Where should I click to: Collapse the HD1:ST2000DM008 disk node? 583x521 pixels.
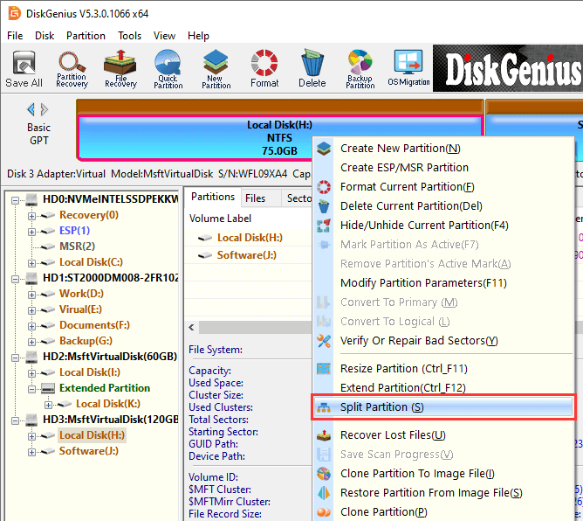pos(16,278)
